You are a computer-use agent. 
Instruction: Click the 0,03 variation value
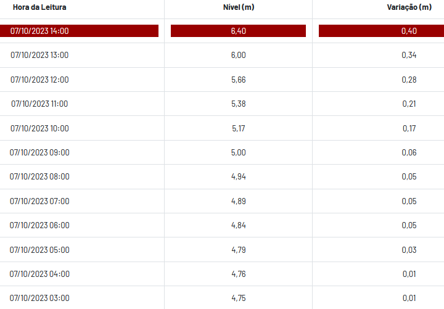coord(409,250)
